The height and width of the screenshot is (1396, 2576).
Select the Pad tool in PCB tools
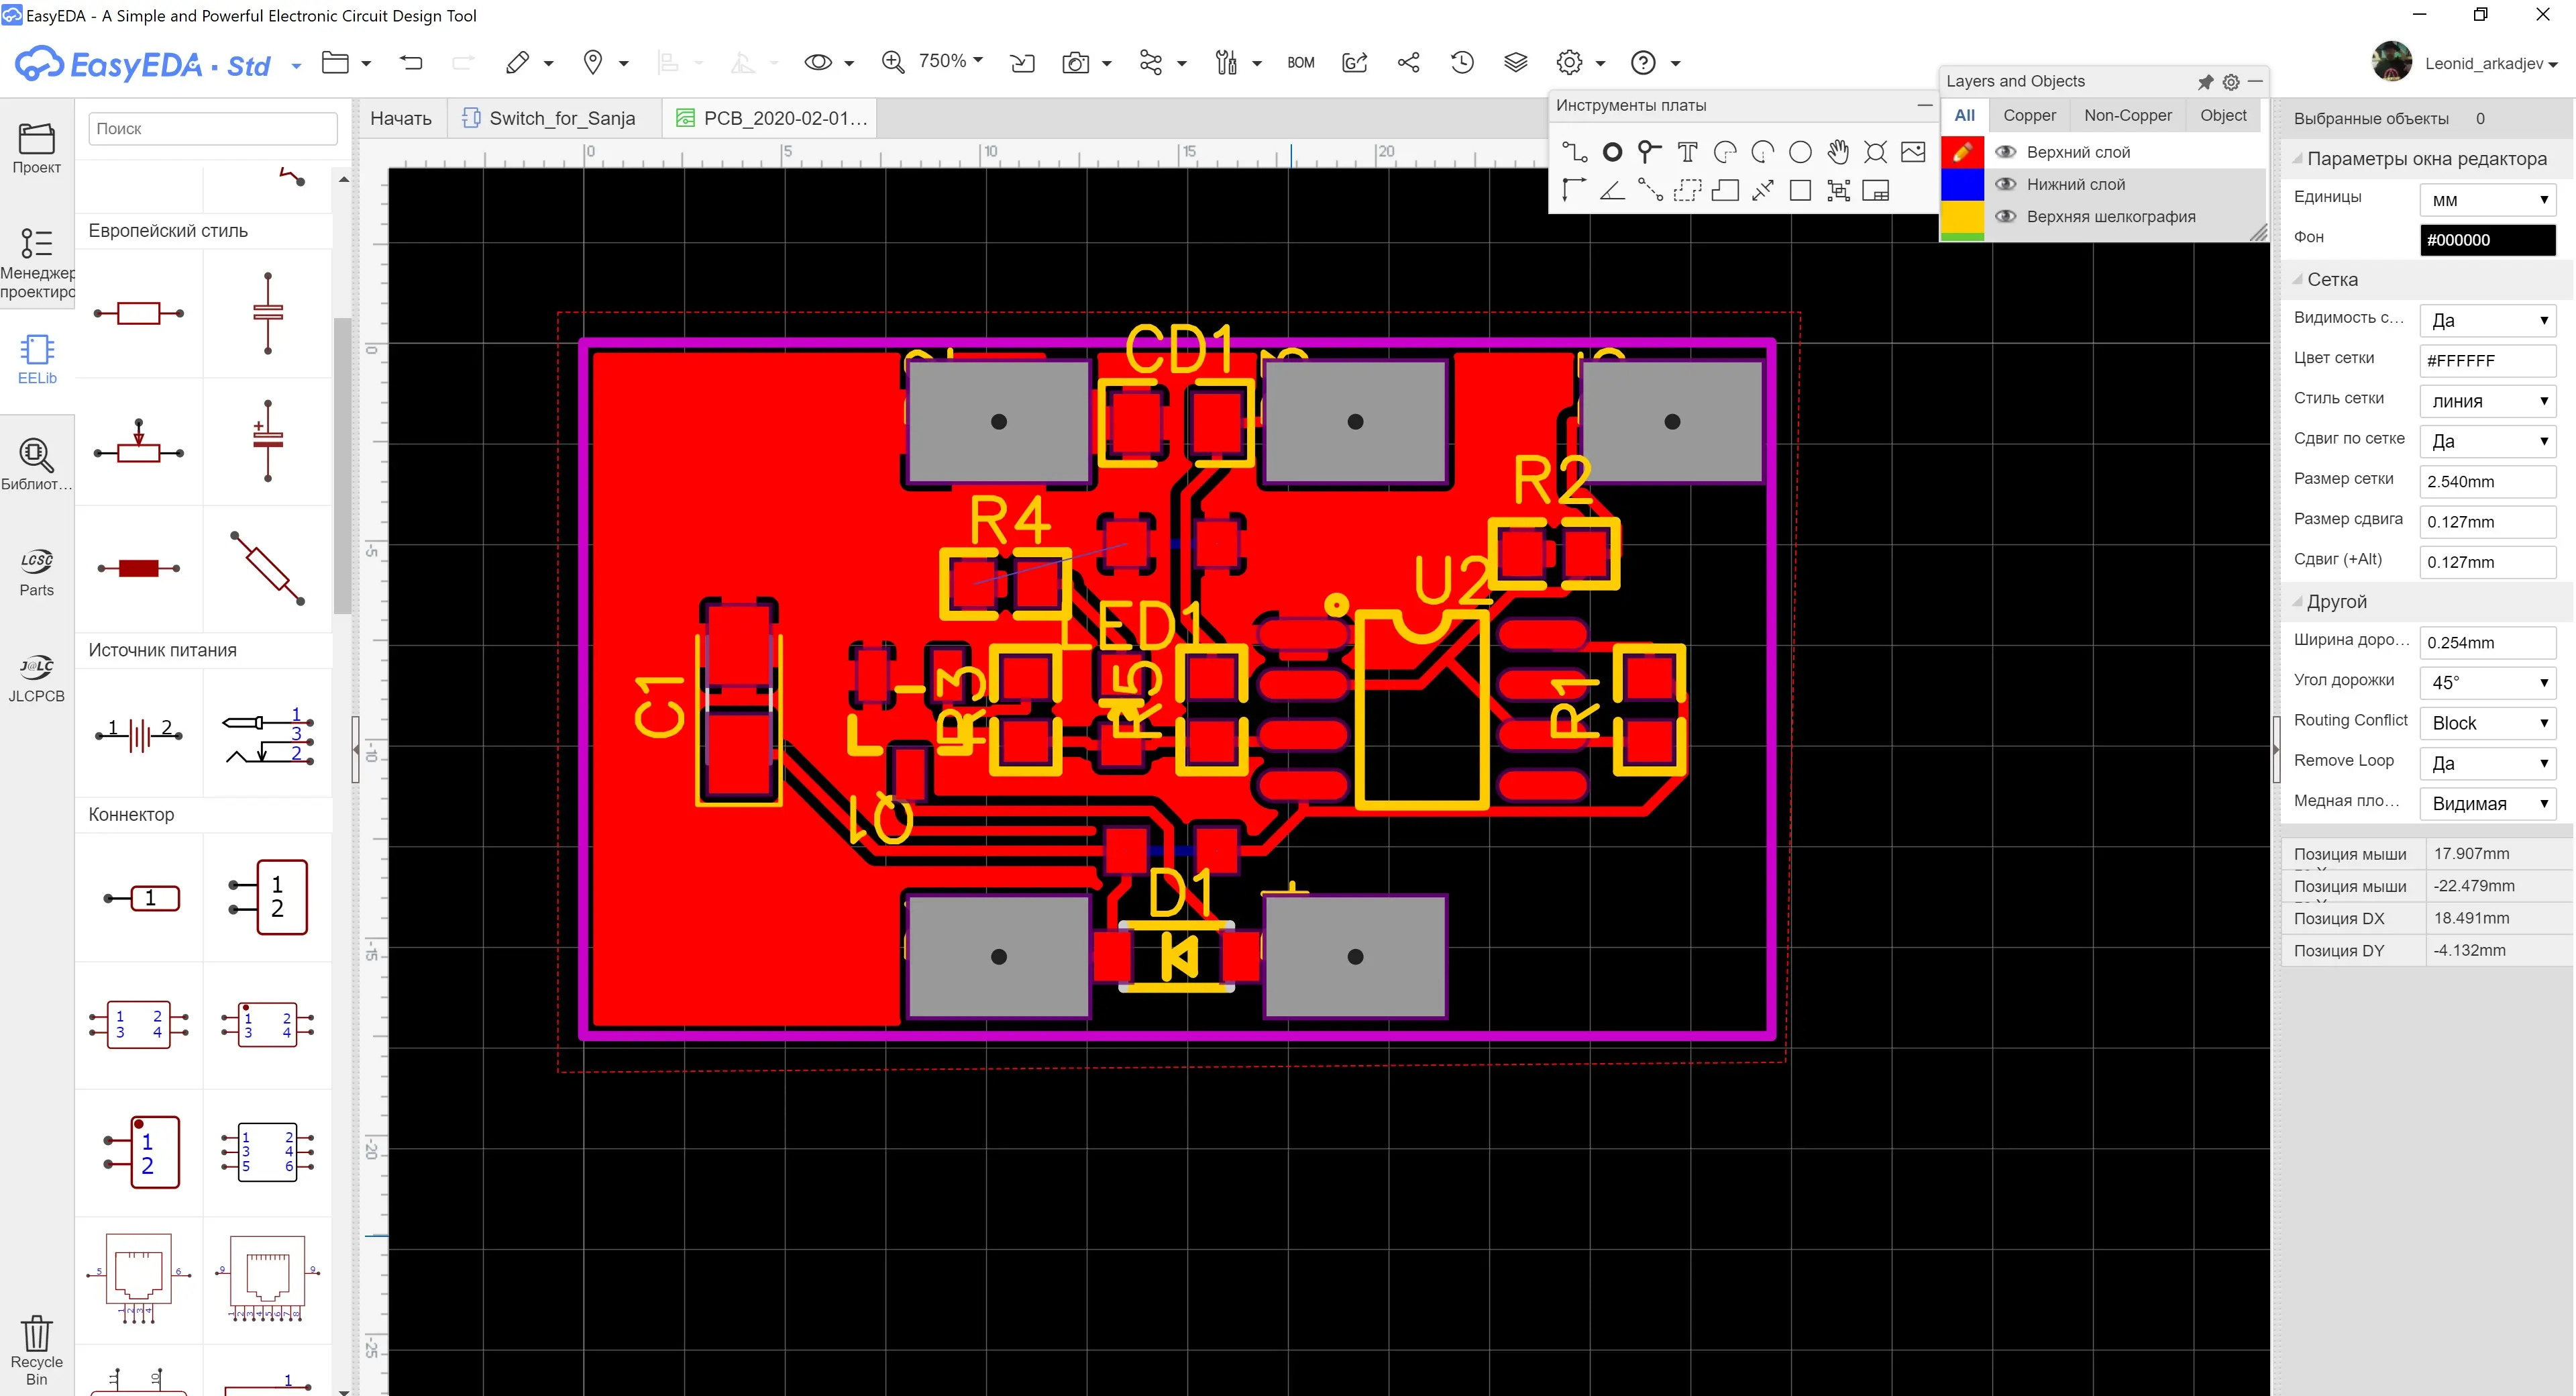point(1612,152)
